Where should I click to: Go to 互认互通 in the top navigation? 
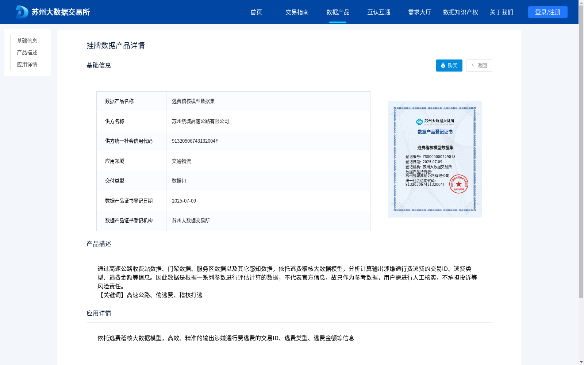click(x=379, y=12)
